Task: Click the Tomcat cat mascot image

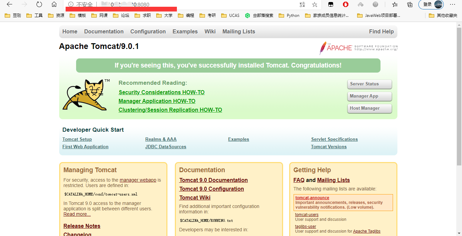Action: [86, 95]
